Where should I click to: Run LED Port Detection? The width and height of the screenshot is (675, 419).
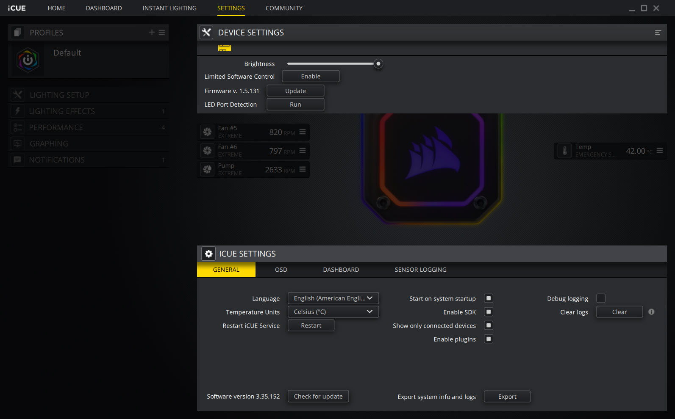tap(295, 105)
